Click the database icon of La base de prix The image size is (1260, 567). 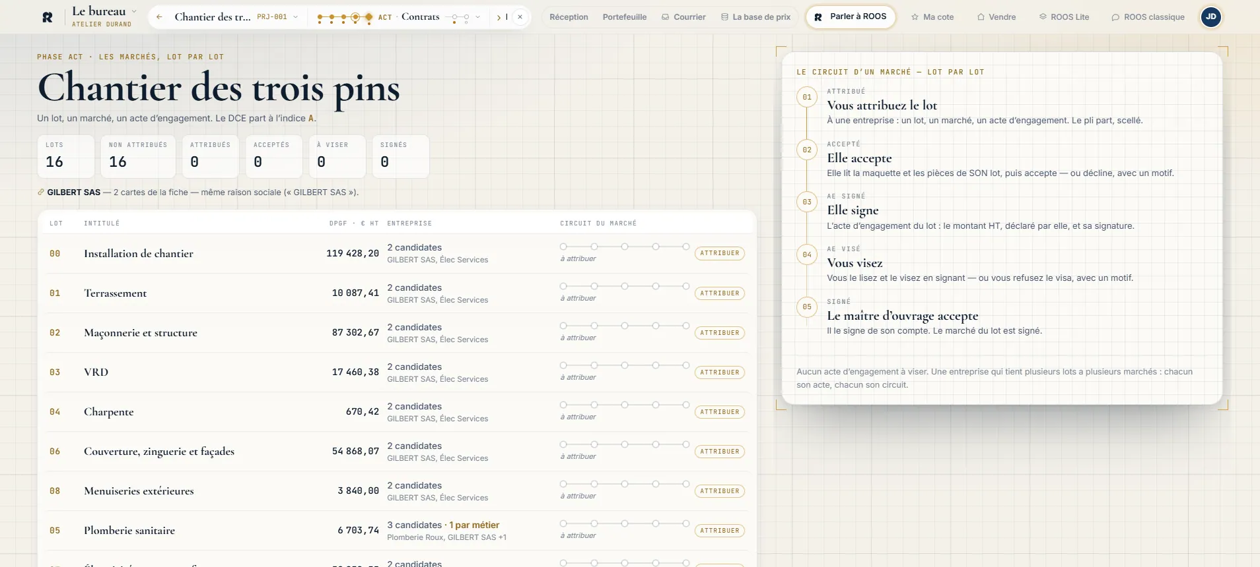tap(724, 17)
